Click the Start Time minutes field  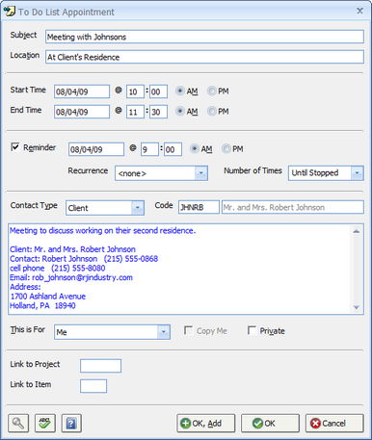[x=158, y=91]
